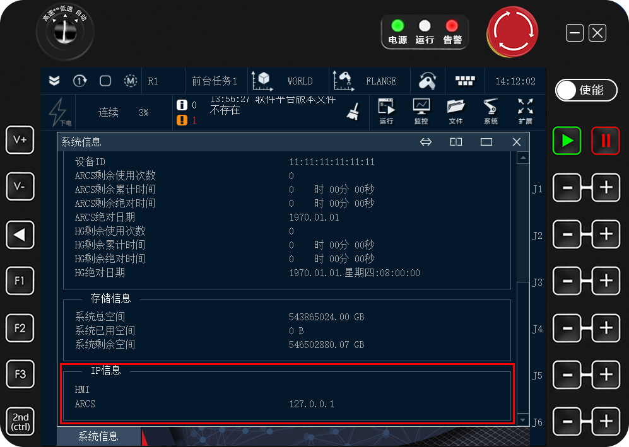The image size is (629, 447).
Task: Jog J3 axis in minus direction
Action: (x=567, y=281)
